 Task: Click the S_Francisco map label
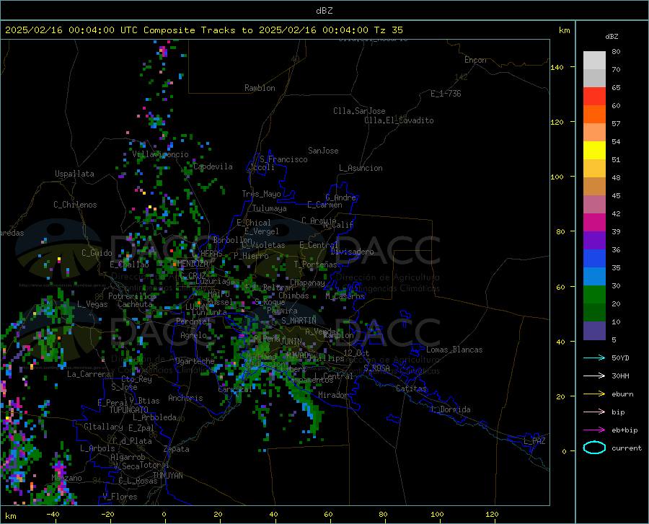283,159
